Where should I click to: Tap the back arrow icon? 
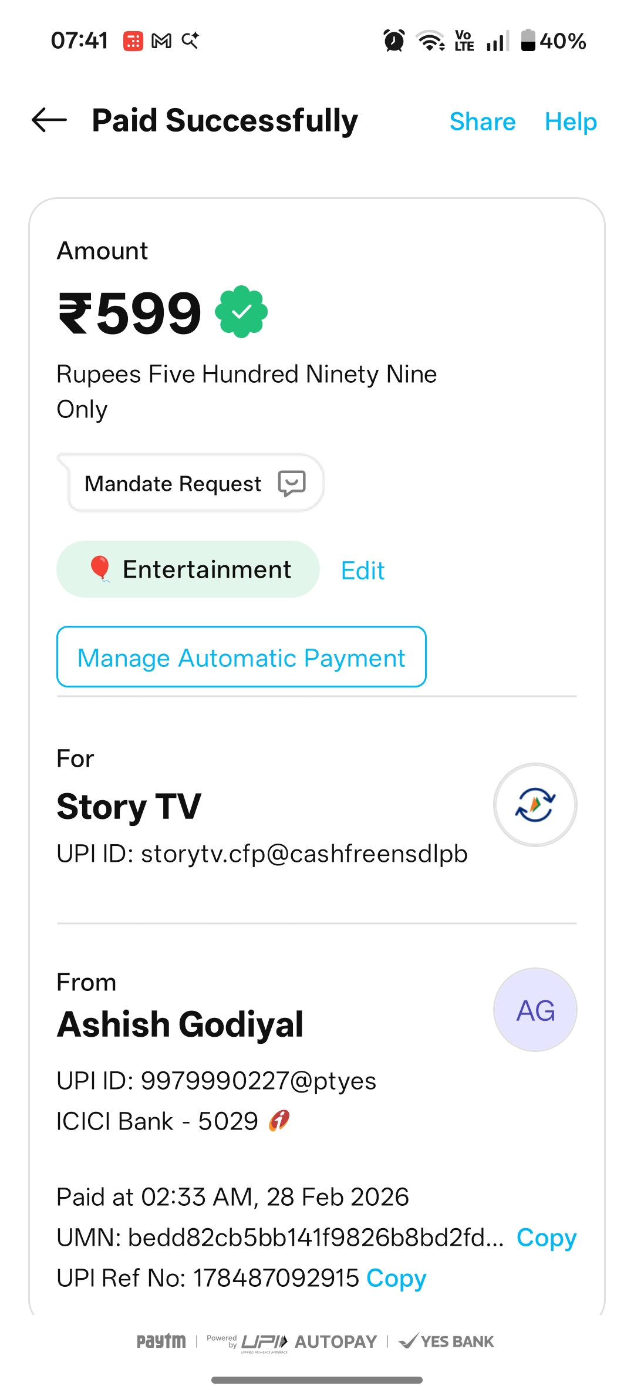click(49, 120)
